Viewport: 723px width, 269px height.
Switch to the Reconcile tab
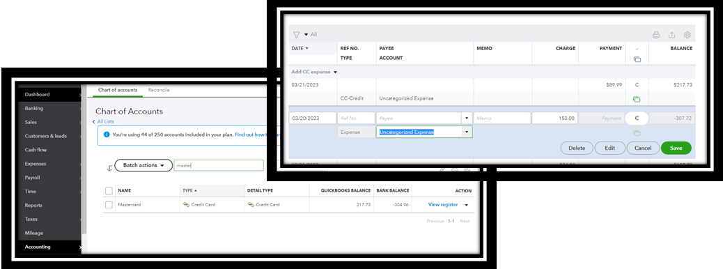click(159, 90)
